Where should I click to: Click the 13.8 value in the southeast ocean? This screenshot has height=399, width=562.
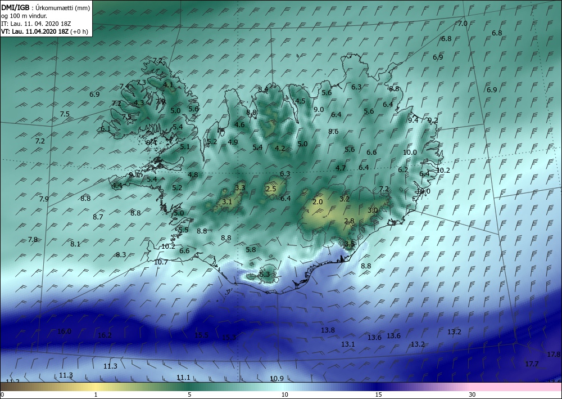[328, 330]
